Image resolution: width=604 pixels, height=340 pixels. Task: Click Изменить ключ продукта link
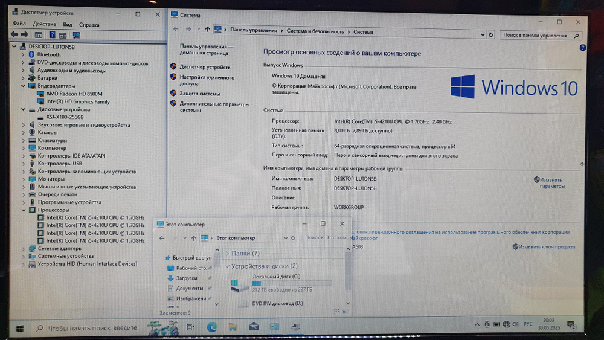[x=547, y=247]
